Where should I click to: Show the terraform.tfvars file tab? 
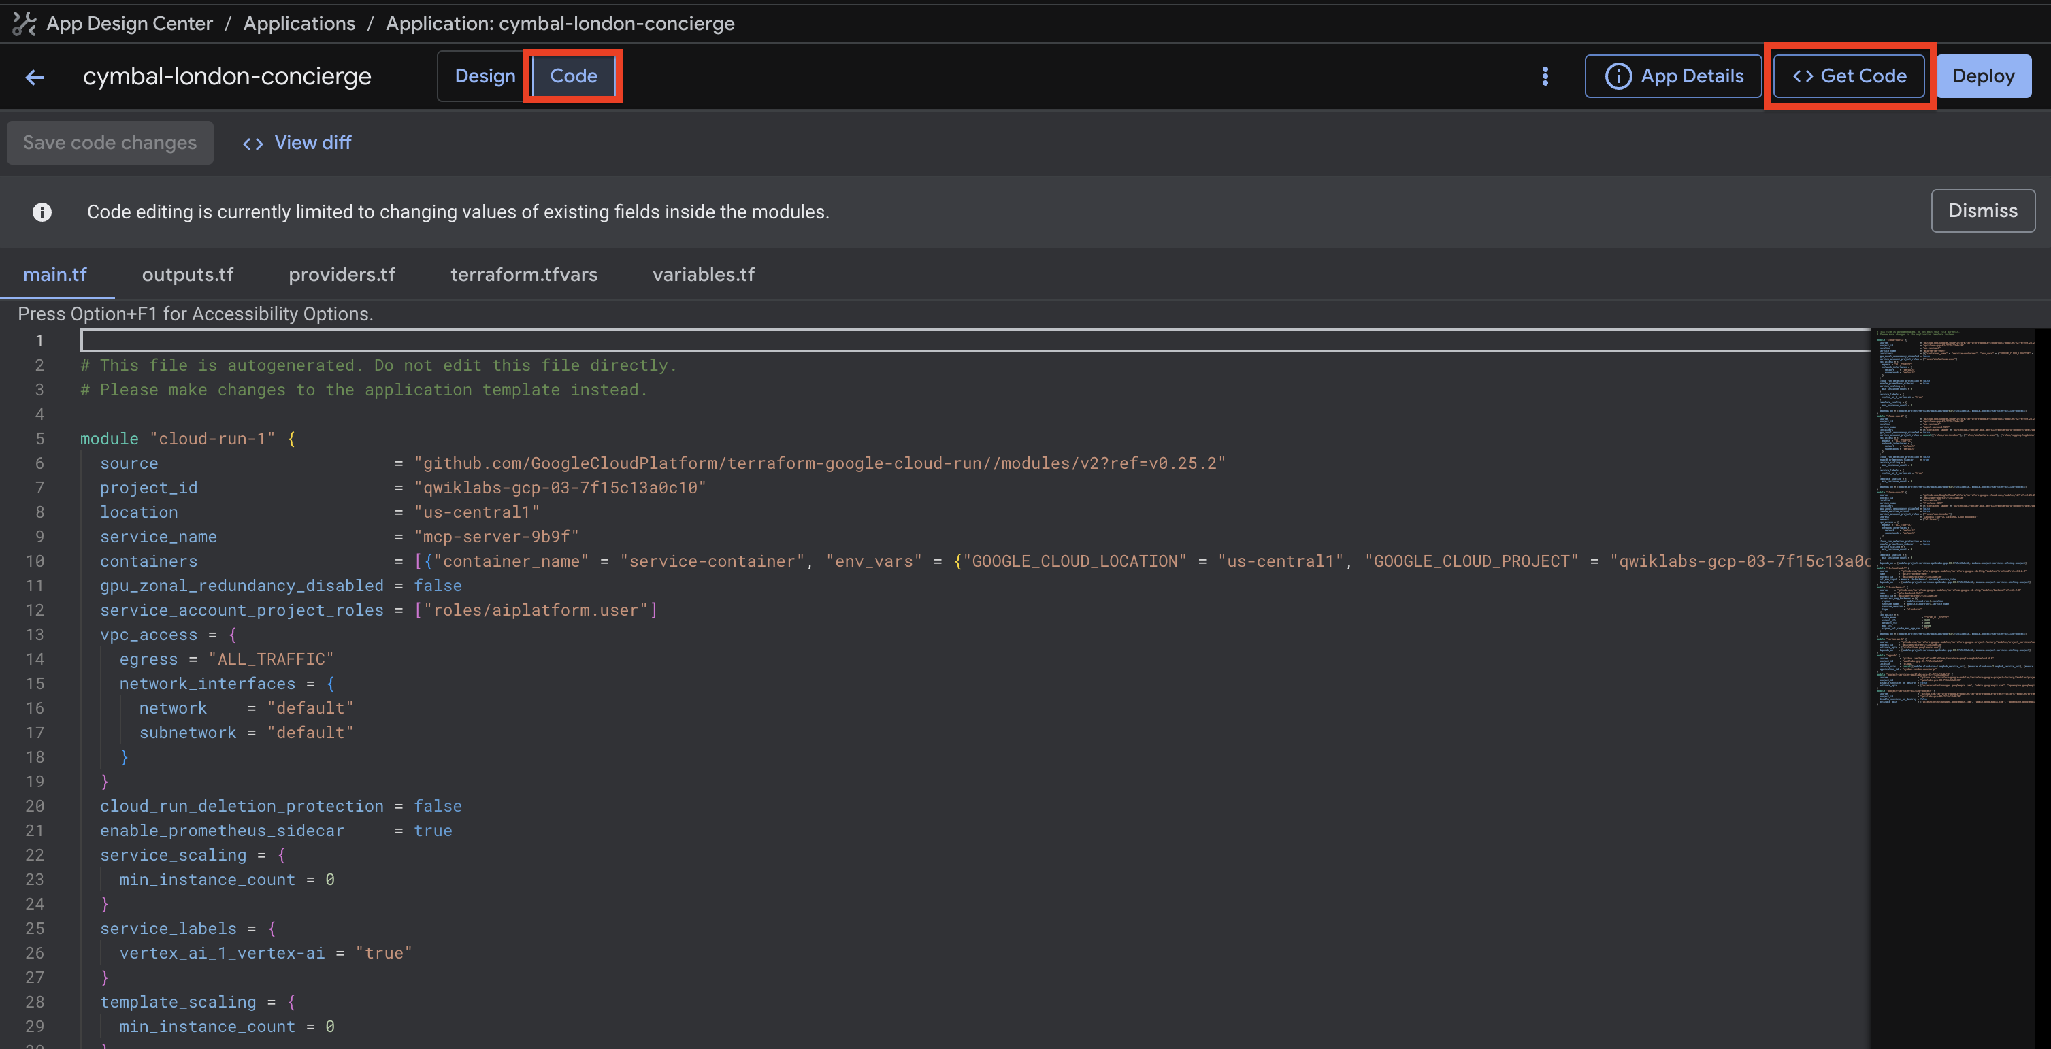[524, 275]
